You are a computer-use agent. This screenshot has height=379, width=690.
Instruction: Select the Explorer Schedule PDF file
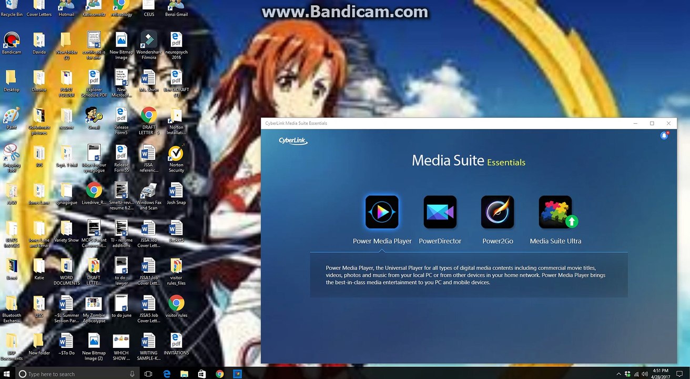click(94, 84)
